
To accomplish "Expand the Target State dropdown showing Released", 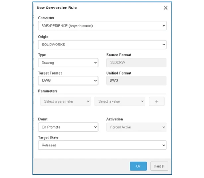I will tap(102, 145).
